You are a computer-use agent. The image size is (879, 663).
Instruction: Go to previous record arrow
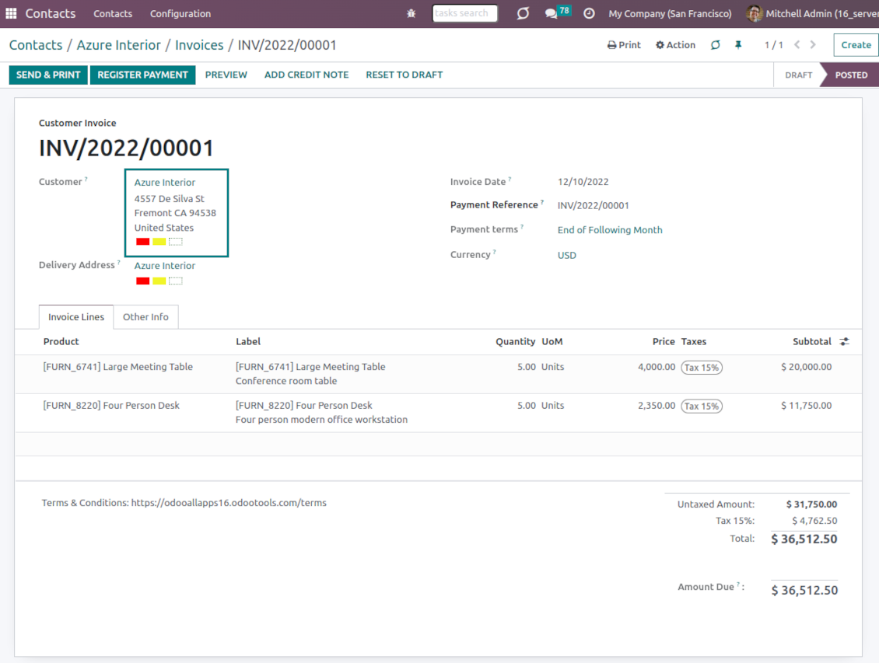797,45
